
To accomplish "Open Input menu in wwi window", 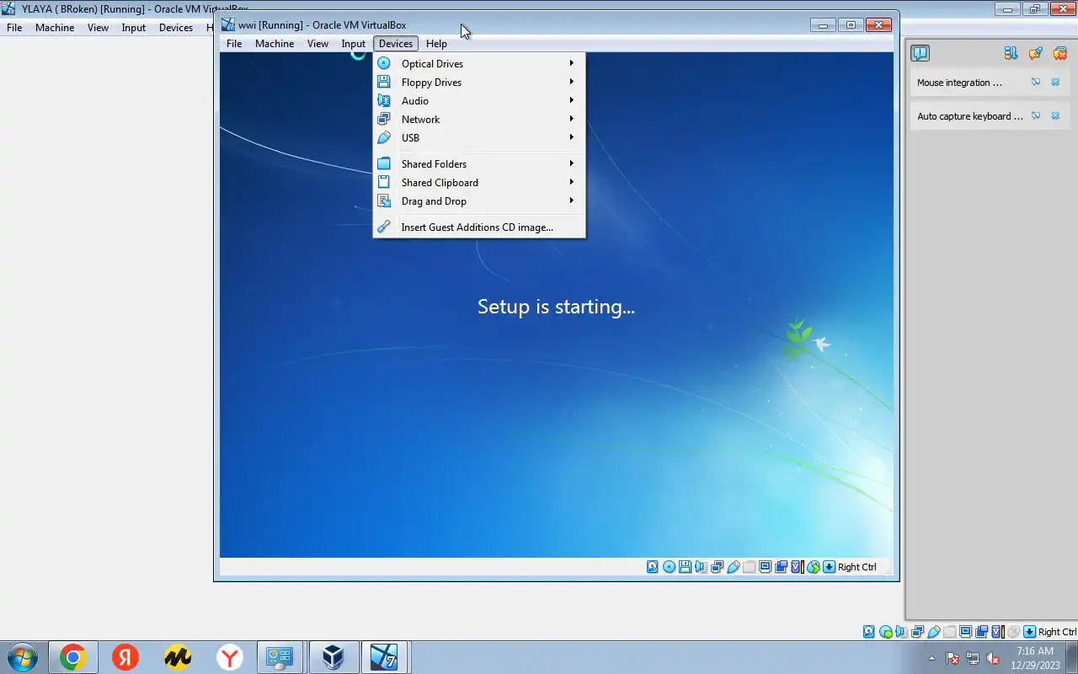I will point(354,44).
